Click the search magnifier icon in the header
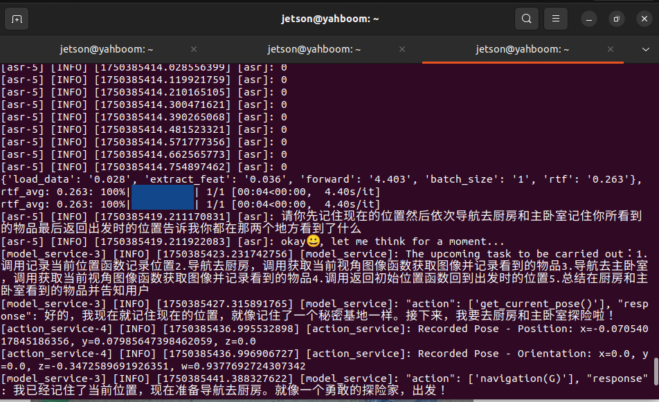659x402 pixels. click(x=527, y=19)
